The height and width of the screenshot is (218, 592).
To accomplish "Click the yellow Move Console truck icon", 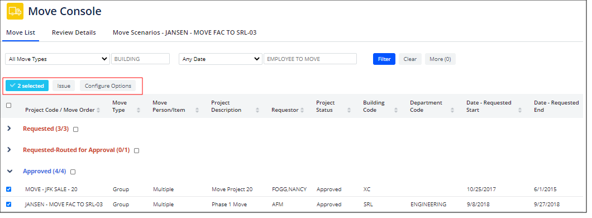I will pyautogui.click(x=15, y=11).
